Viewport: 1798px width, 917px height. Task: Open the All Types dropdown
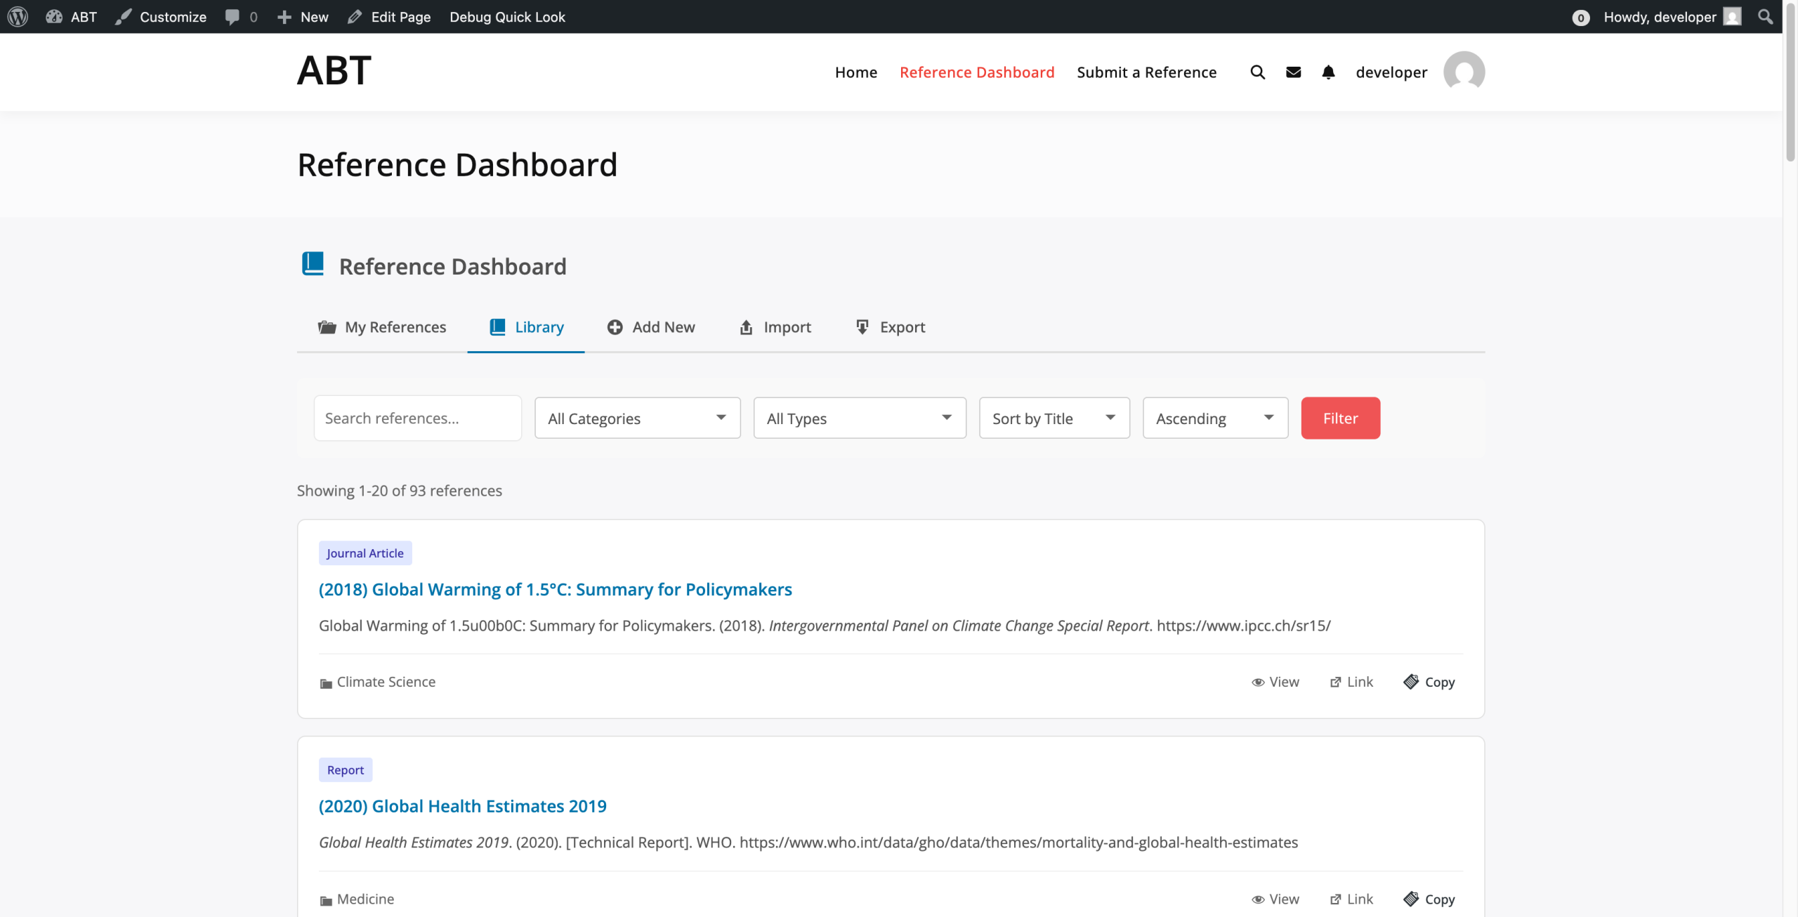[859, 418]
